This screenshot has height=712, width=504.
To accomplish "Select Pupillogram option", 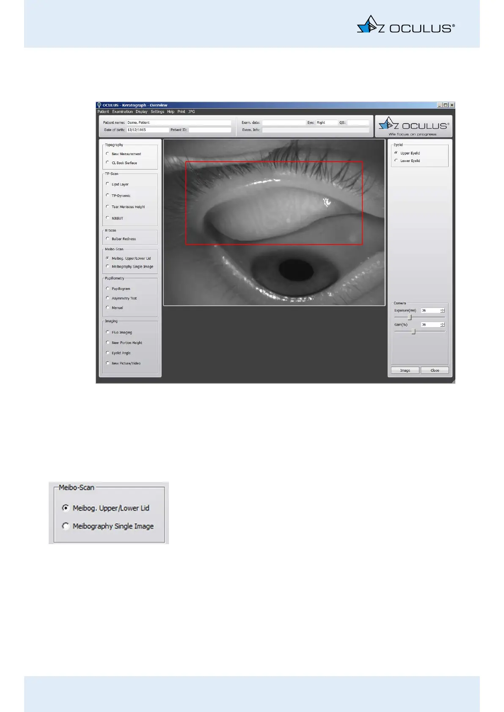I will (107, 288).
